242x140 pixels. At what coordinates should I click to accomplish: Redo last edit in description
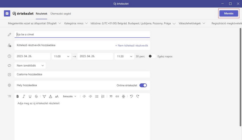pos(138,96)
